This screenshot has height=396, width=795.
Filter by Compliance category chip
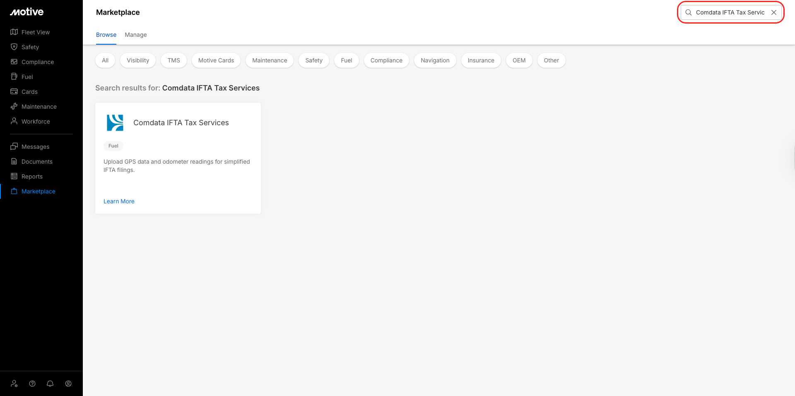[386, 60]
